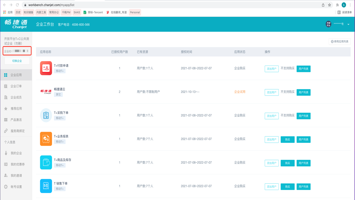Click 添加用户 for 畅捷通云
355x200 pixels.
pos(272,92)
